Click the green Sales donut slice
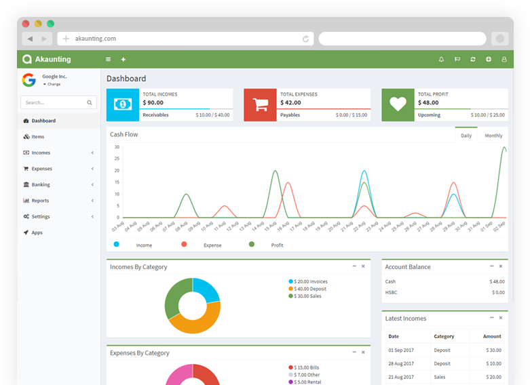 click(x=174, y=299)
